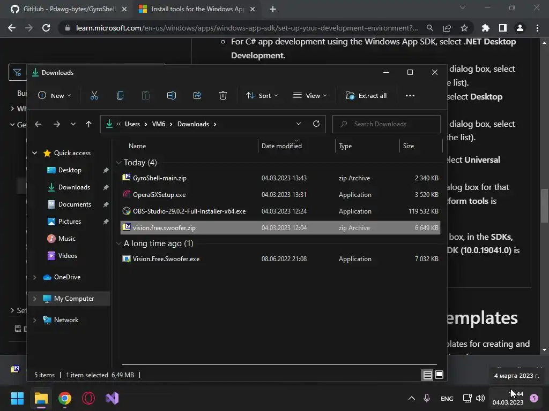Image resolution: width=549 pixels, height=411 pixels.
Task: Share this page icon in address bar
Action: tap(447, 28)
